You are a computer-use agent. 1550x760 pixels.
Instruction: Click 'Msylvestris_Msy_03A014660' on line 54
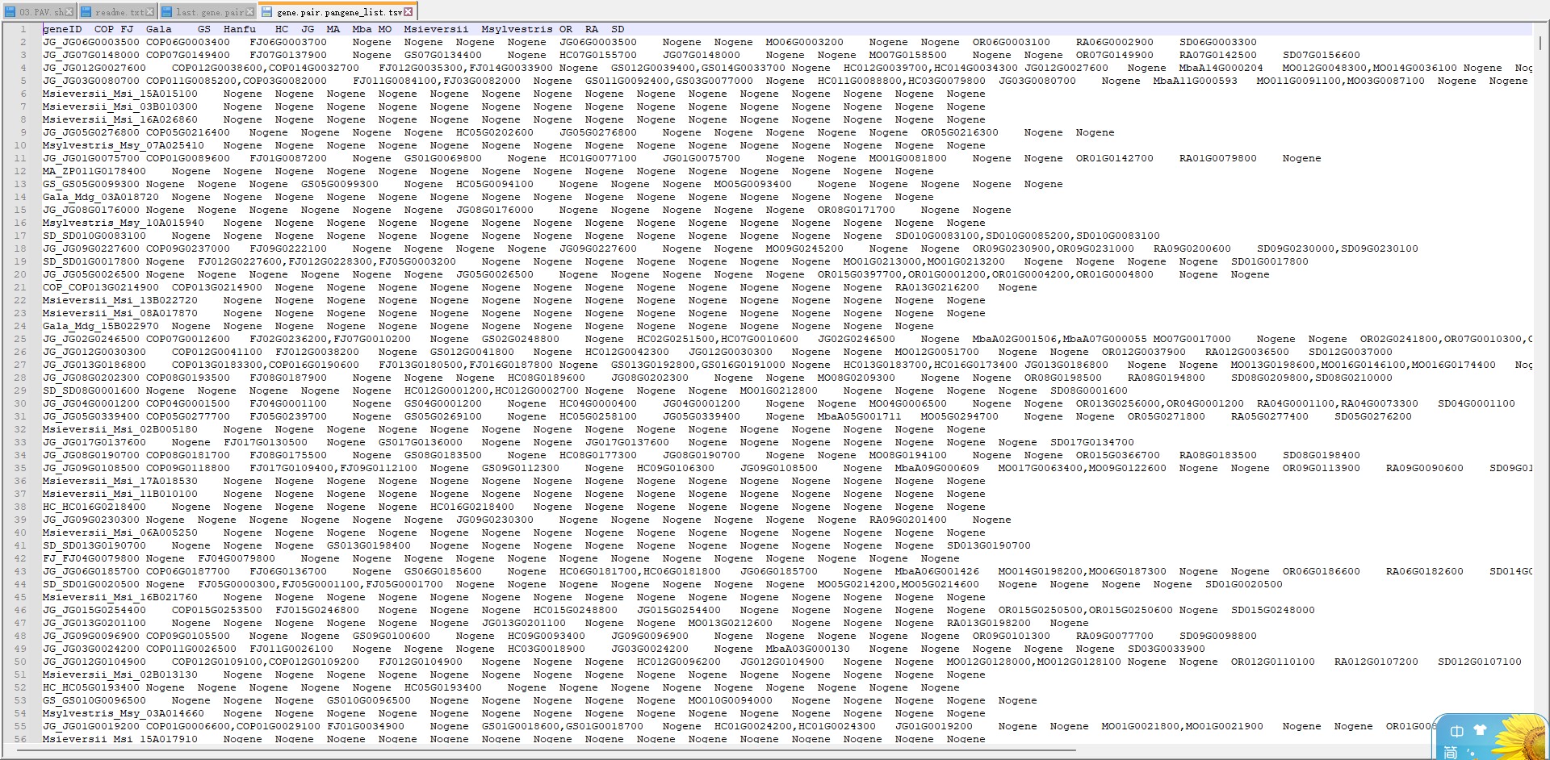(124, 713)
